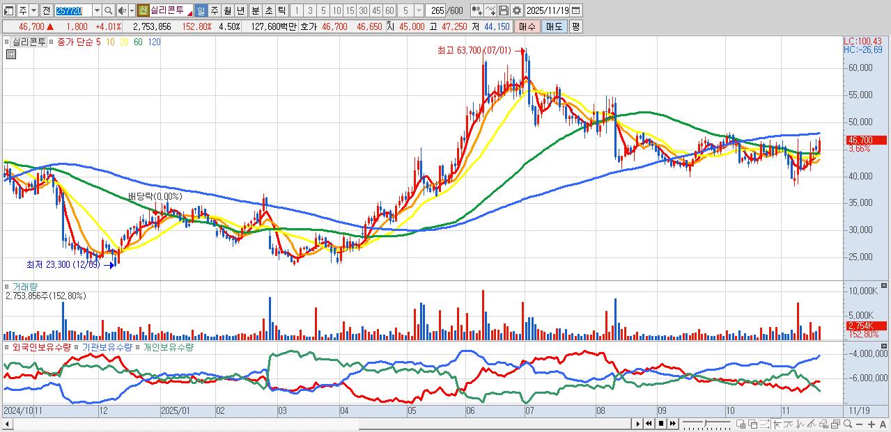Click the dotted chart compare icon in bottom bar
Screen dimensions: 891x432
click(x=765, y=424)
